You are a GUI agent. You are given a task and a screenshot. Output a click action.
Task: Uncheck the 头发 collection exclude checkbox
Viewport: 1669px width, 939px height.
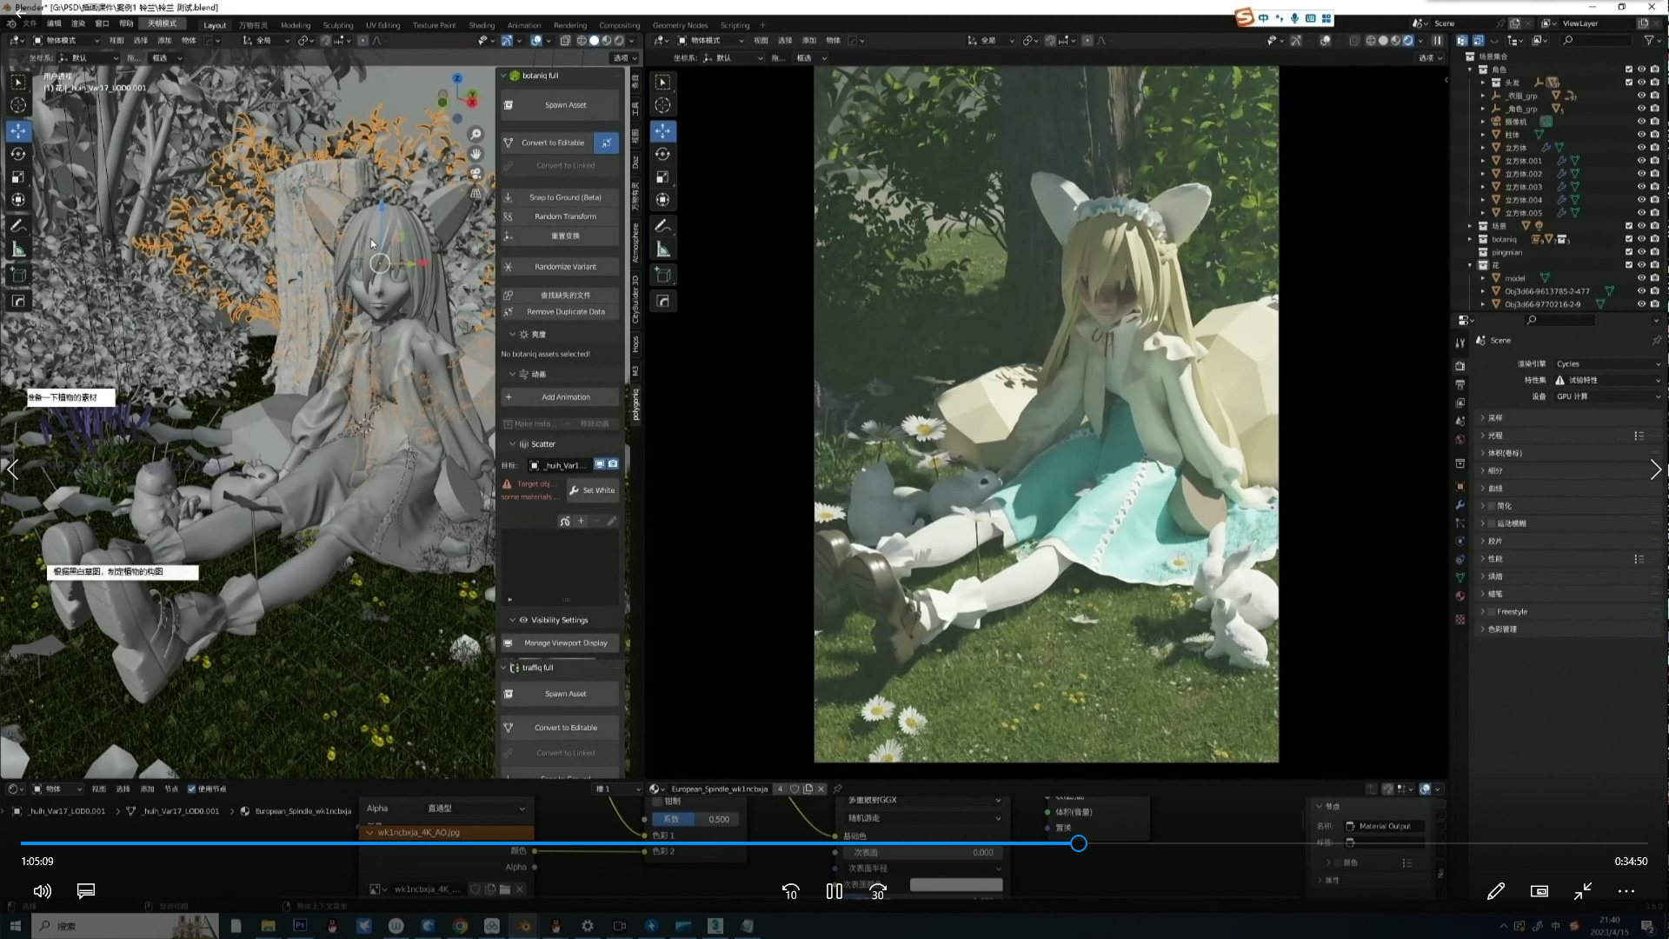click(x=1629, y=83)
